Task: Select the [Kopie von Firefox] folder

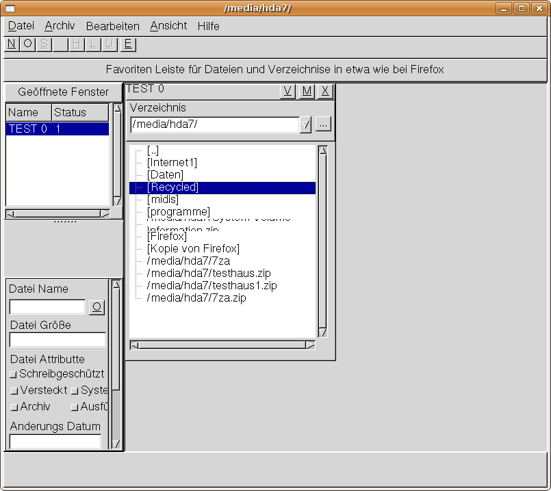Action: (193, 249)
